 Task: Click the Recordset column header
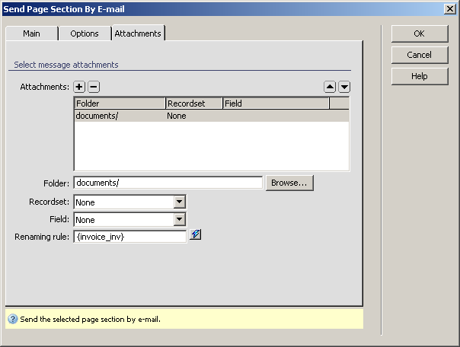pos(193,103)
